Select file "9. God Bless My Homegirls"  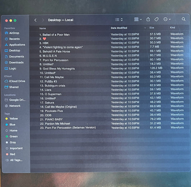[57, 69]
